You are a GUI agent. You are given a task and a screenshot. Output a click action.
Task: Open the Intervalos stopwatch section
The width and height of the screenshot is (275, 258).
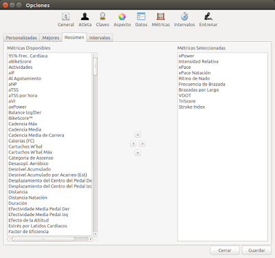pyautogui.click(x=184, y=20)
